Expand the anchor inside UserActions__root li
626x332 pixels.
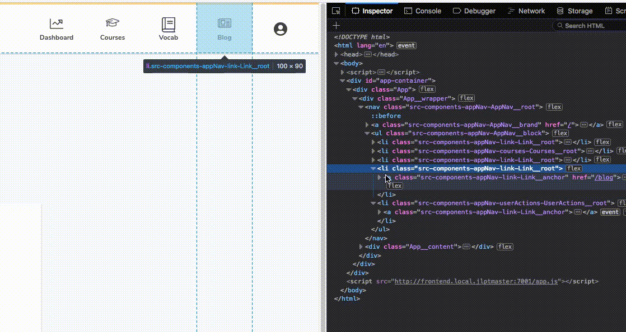[x=380, y=212]
